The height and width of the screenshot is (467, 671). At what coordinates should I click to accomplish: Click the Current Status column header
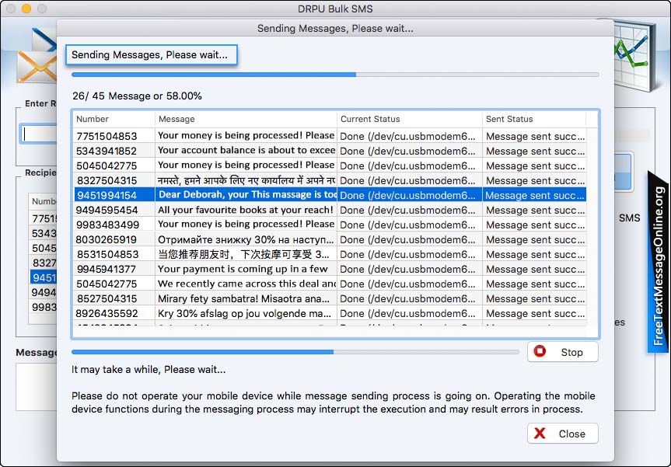coord(410,119)
